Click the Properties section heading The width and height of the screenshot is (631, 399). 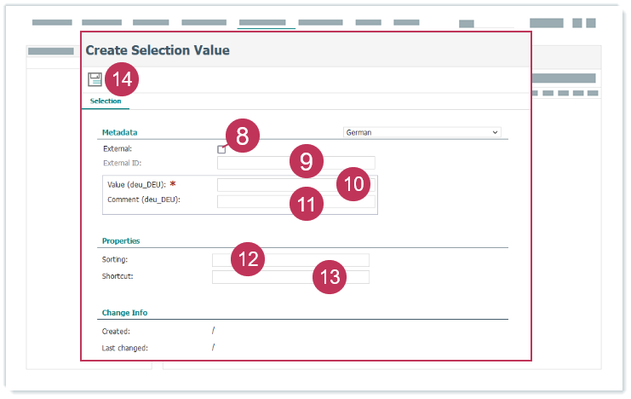pyautogui.click(x=121, y=241)
